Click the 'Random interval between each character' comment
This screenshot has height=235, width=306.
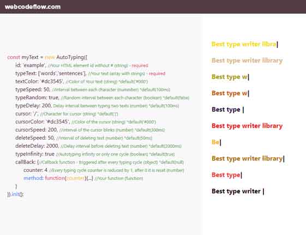point(125,98)
